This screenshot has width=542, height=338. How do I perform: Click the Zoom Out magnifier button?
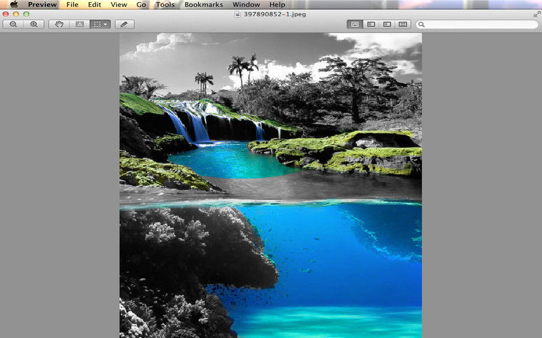(x=13, y=24)
